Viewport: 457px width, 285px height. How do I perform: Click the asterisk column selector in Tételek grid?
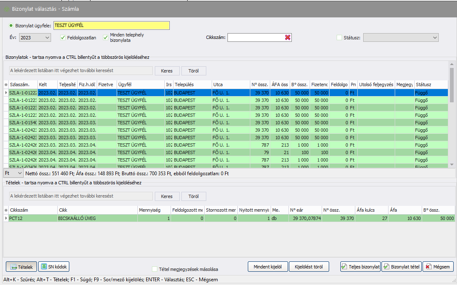click(6, 210)
